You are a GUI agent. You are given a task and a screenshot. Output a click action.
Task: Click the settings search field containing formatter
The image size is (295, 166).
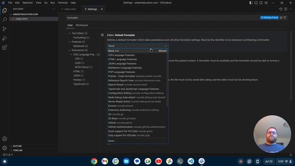pos(163,18)
